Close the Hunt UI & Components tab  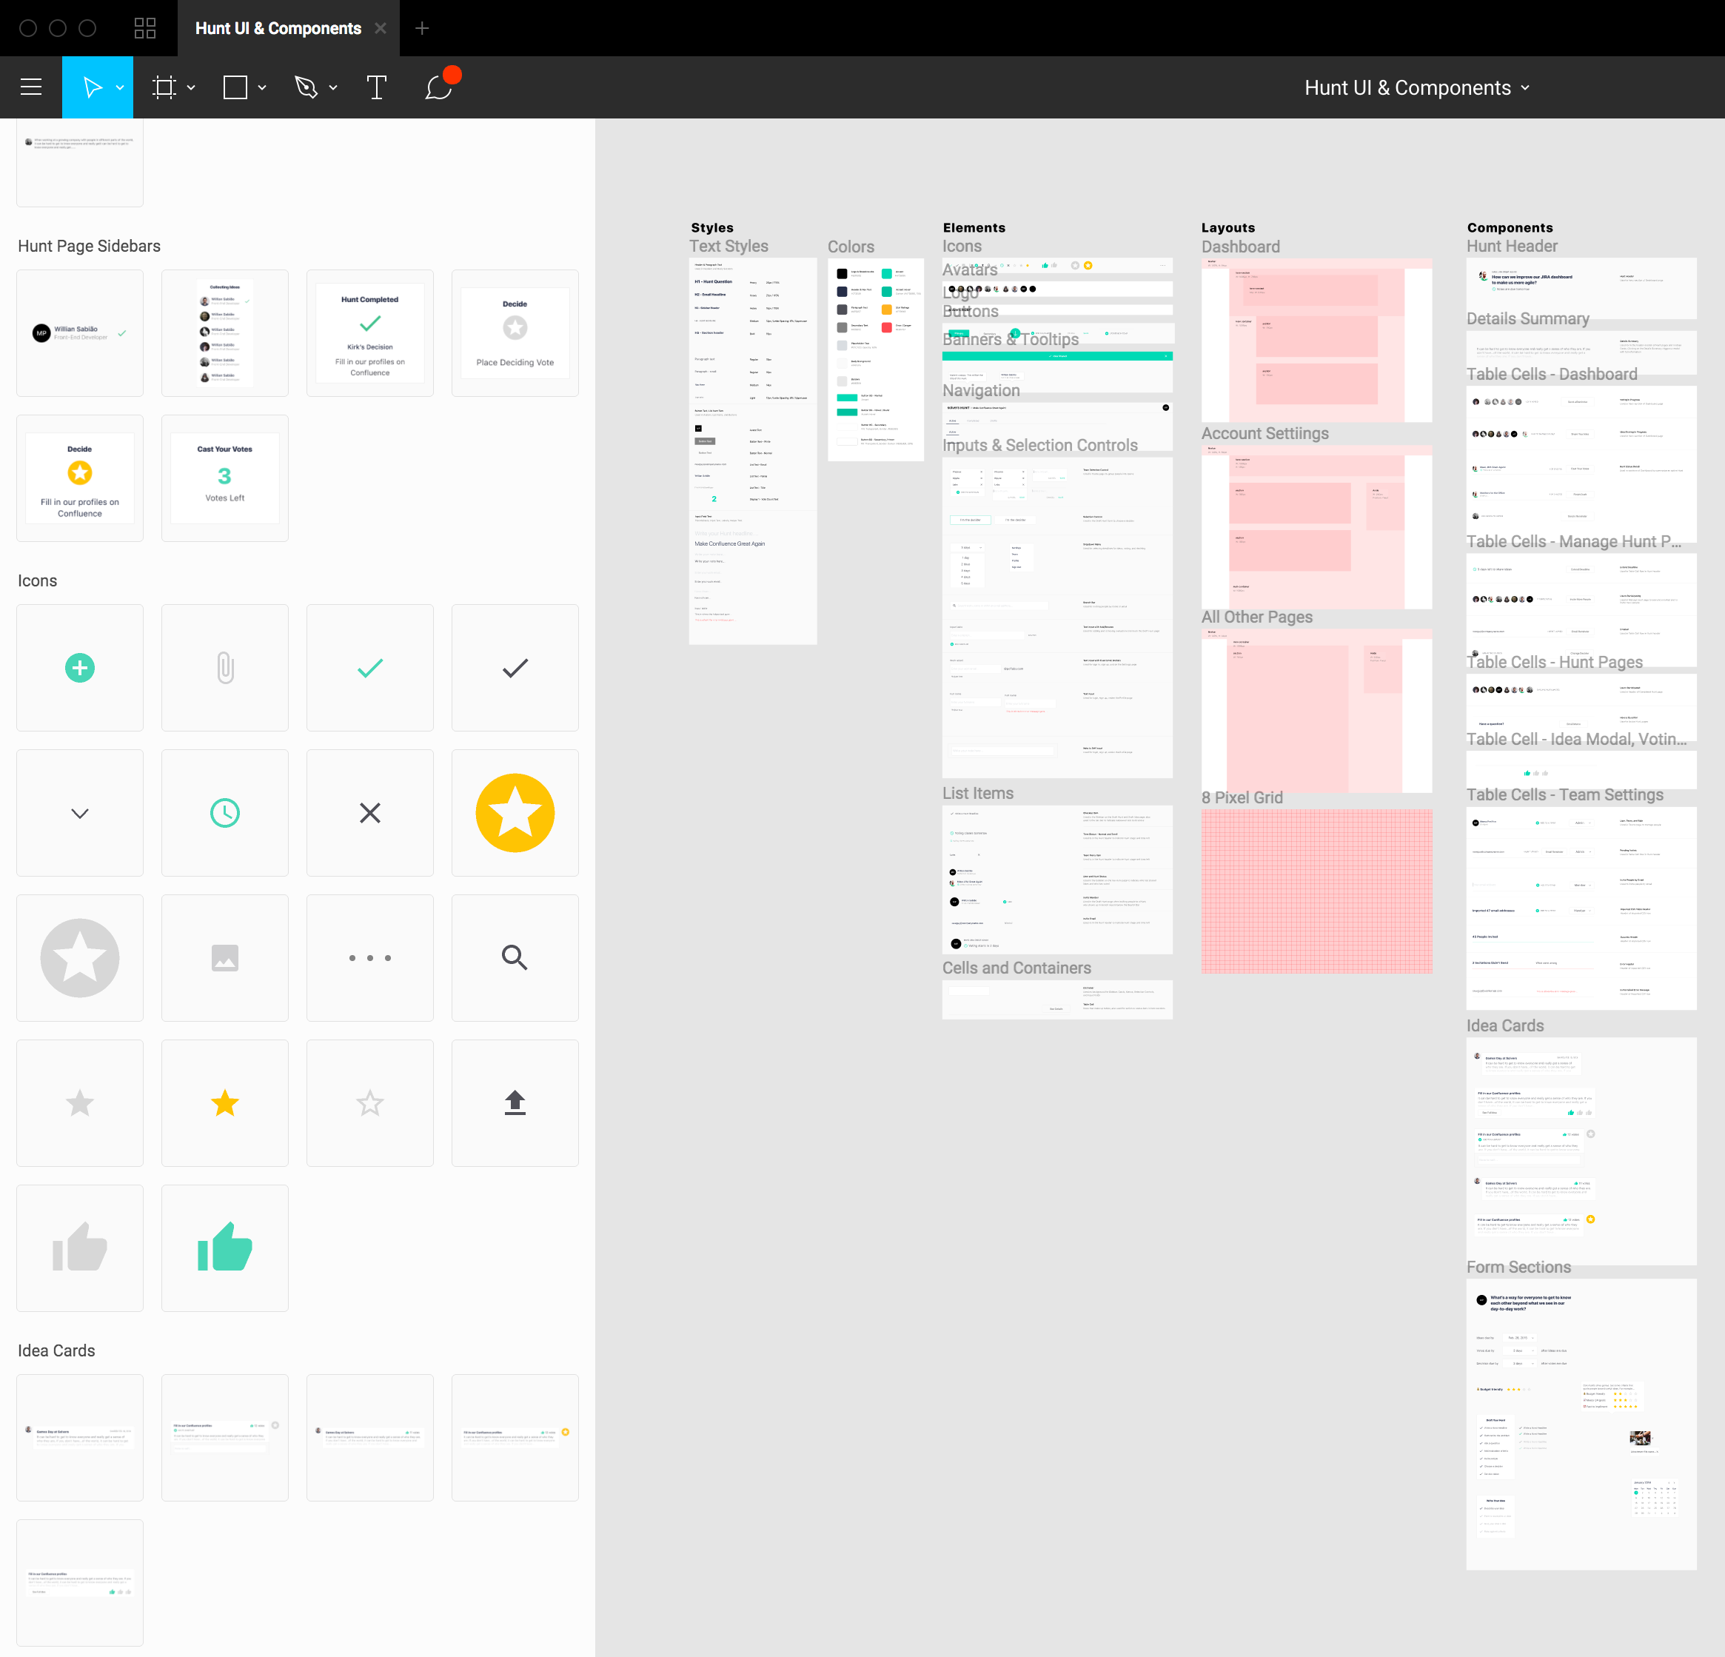tap(381, 27)
